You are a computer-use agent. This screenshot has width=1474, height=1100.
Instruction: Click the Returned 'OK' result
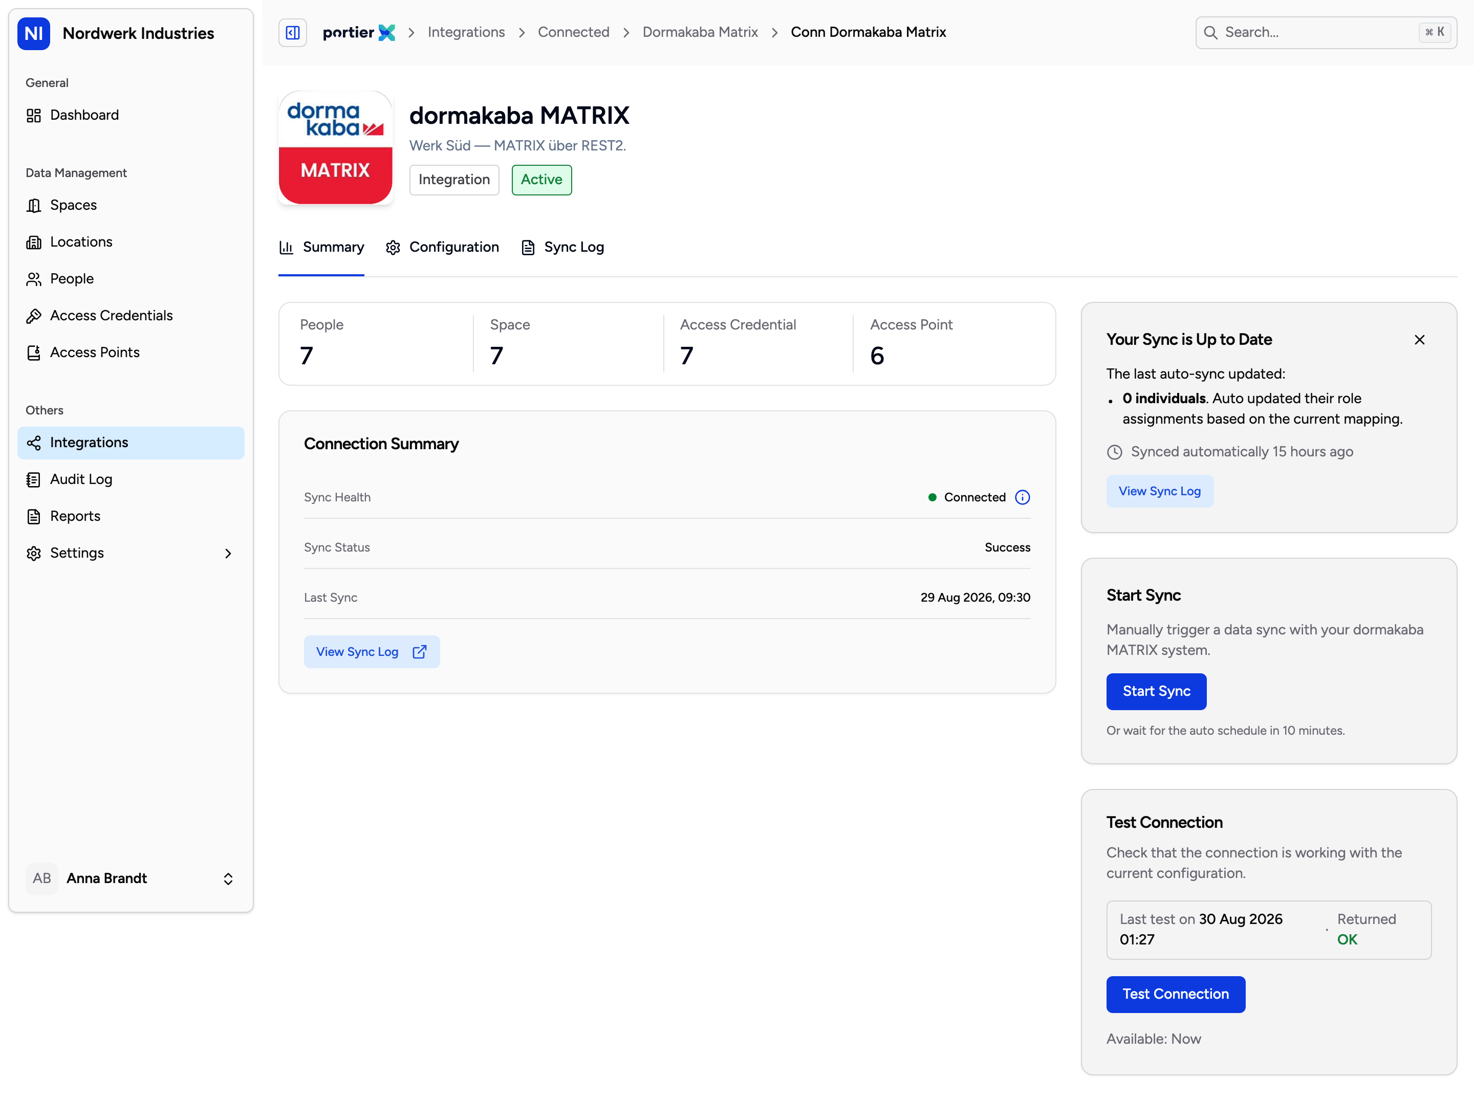[1347, 940]
